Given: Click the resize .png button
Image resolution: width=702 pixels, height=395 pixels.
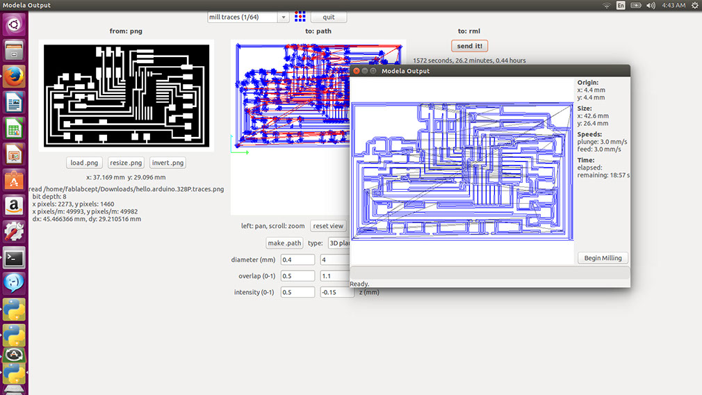Looking at the screenshot, I should (x=126, y=163).
